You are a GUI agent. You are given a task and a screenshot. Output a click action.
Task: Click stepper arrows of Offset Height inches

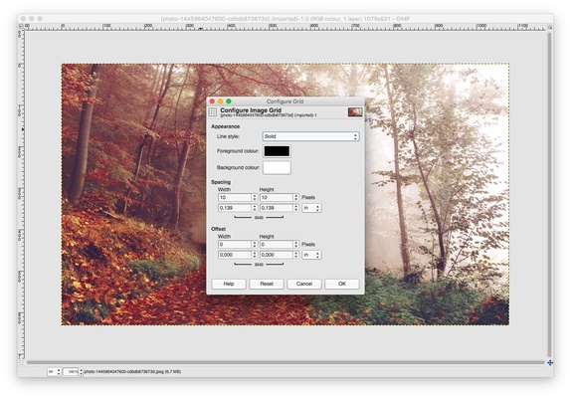[x=296, y=255]
